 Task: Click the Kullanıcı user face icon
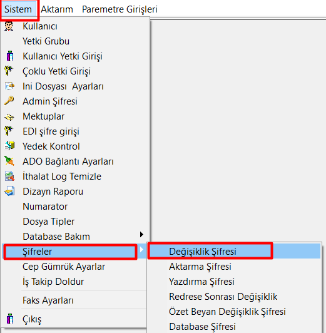click(9, 26)
